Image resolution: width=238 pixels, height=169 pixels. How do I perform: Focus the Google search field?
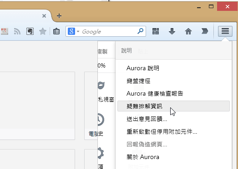[x=108, y=31]
